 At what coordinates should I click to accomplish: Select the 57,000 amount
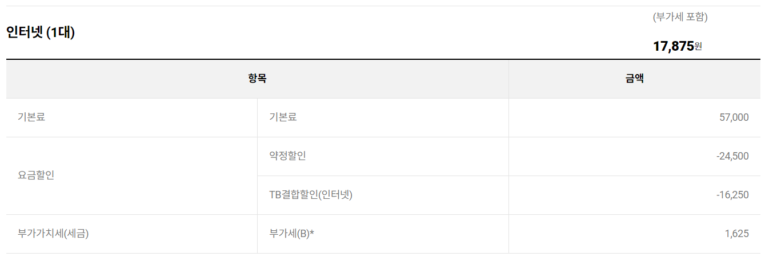(734, 117)
